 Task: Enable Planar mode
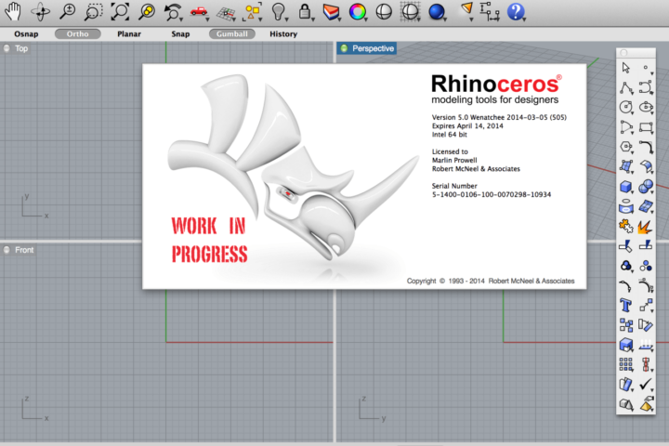(129, 34)
